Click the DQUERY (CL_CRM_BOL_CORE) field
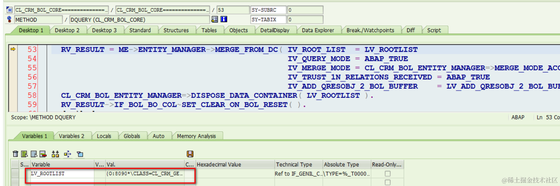Image resolution: width=560 pixels, height=186 pixels. pyautogui.click(x=139, y=20)
